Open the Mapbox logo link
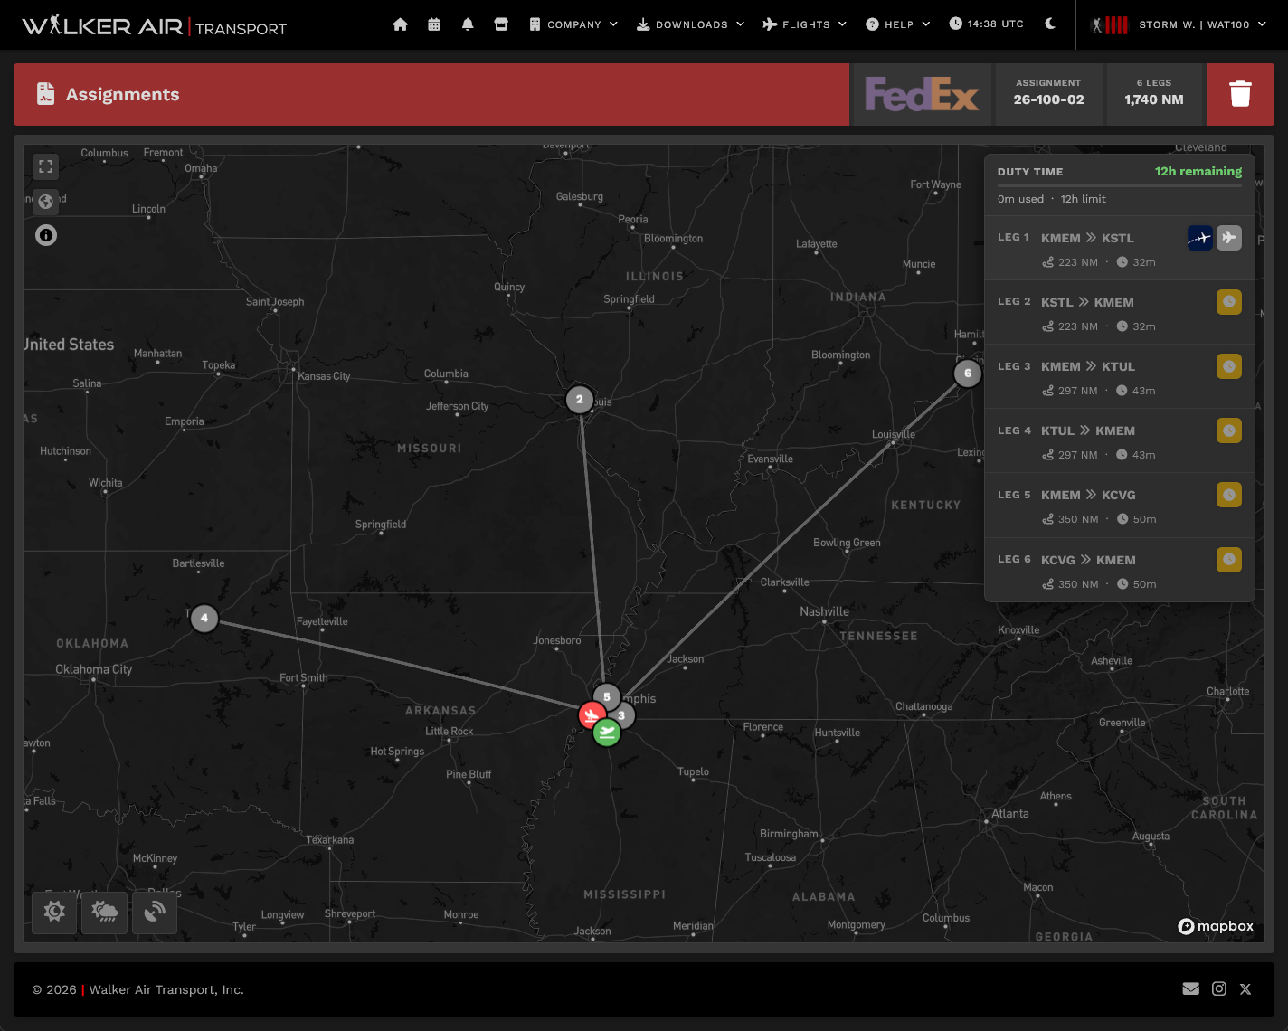1288x1031 pixels. click(x=1216, y=926)
